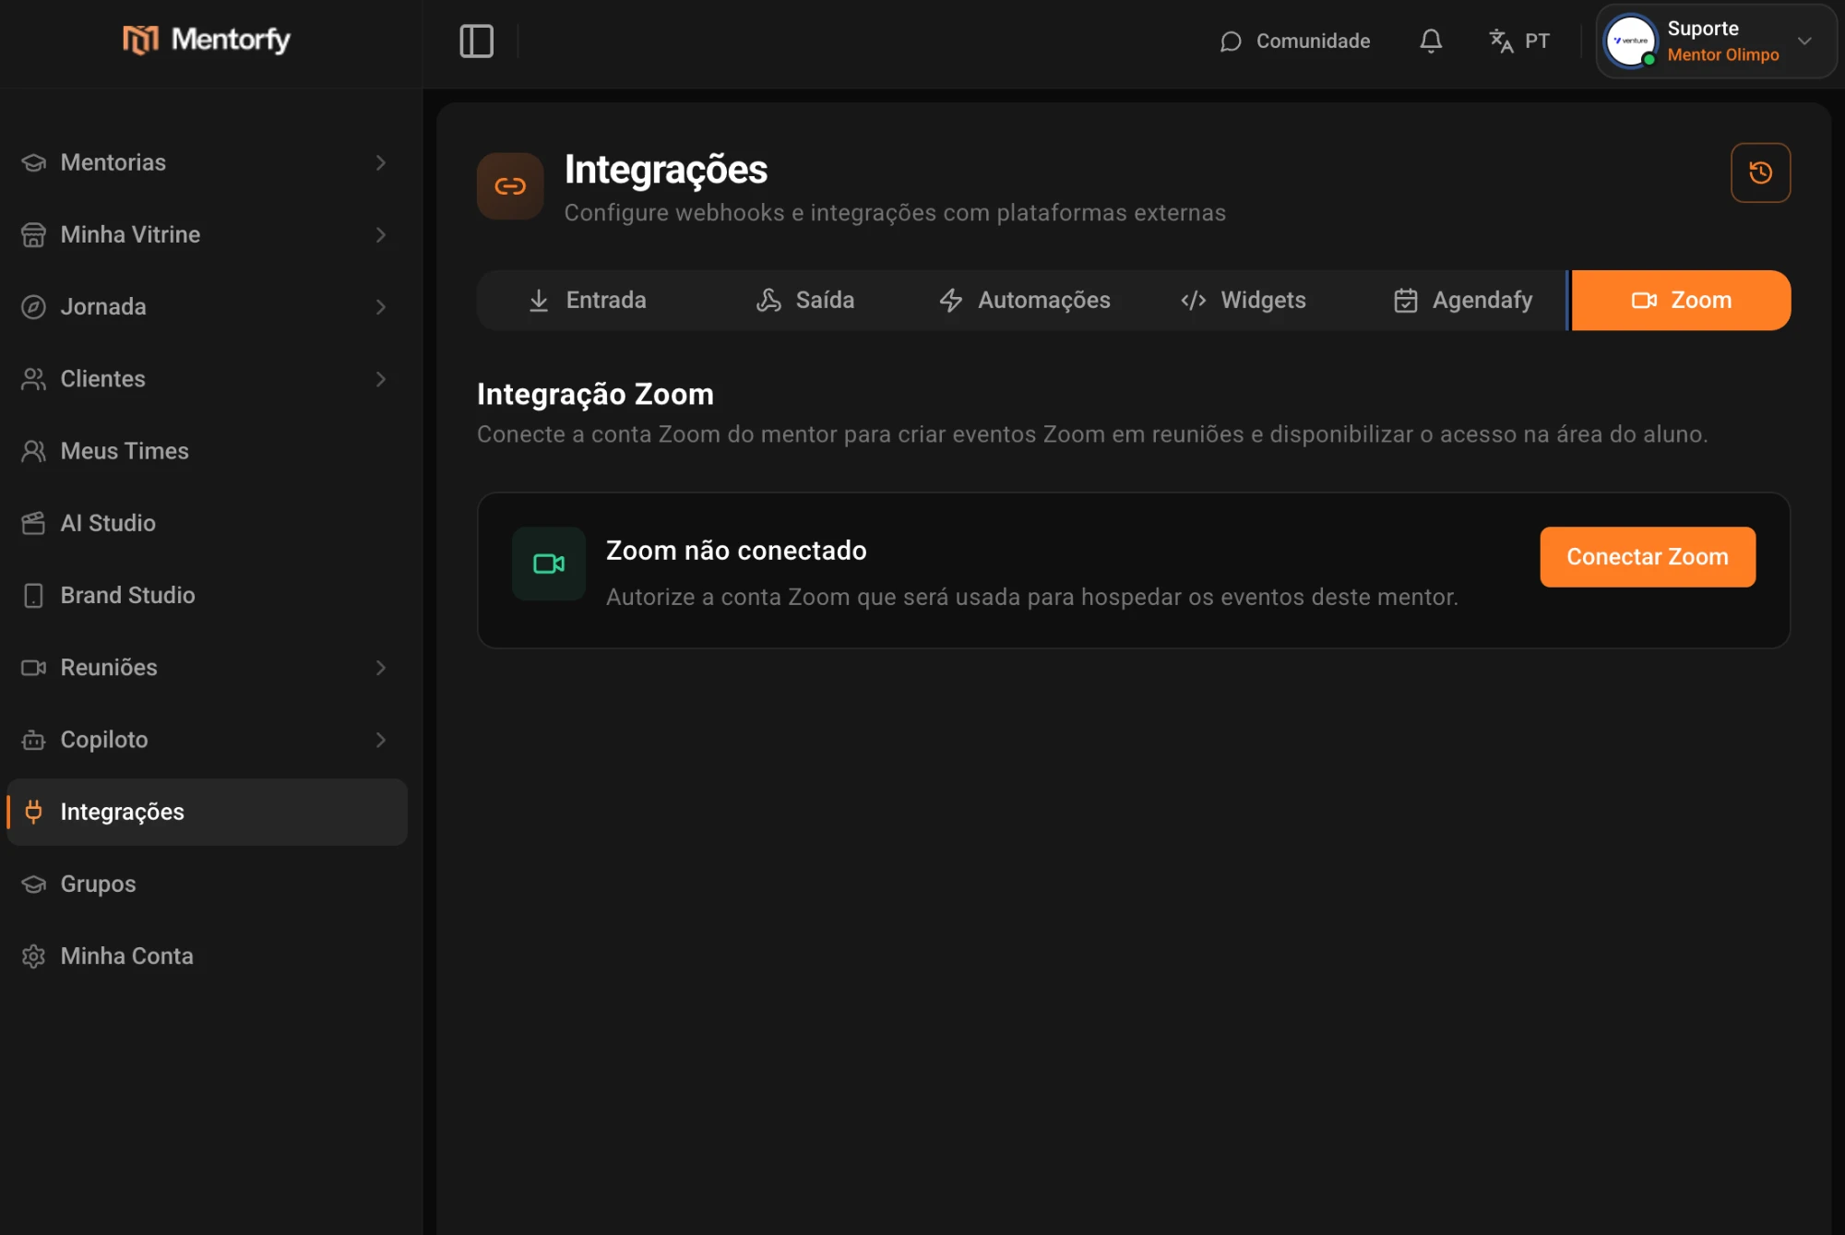Click the Suporte profile avatar
Image resolution: width=1845 pixels, height=1235 pixels.
click(1630, 41)
